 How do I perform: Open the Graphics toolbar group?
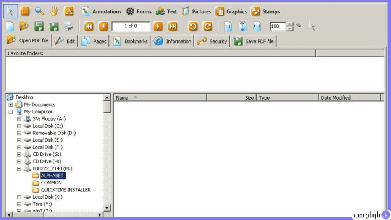[x=231, y=11]
